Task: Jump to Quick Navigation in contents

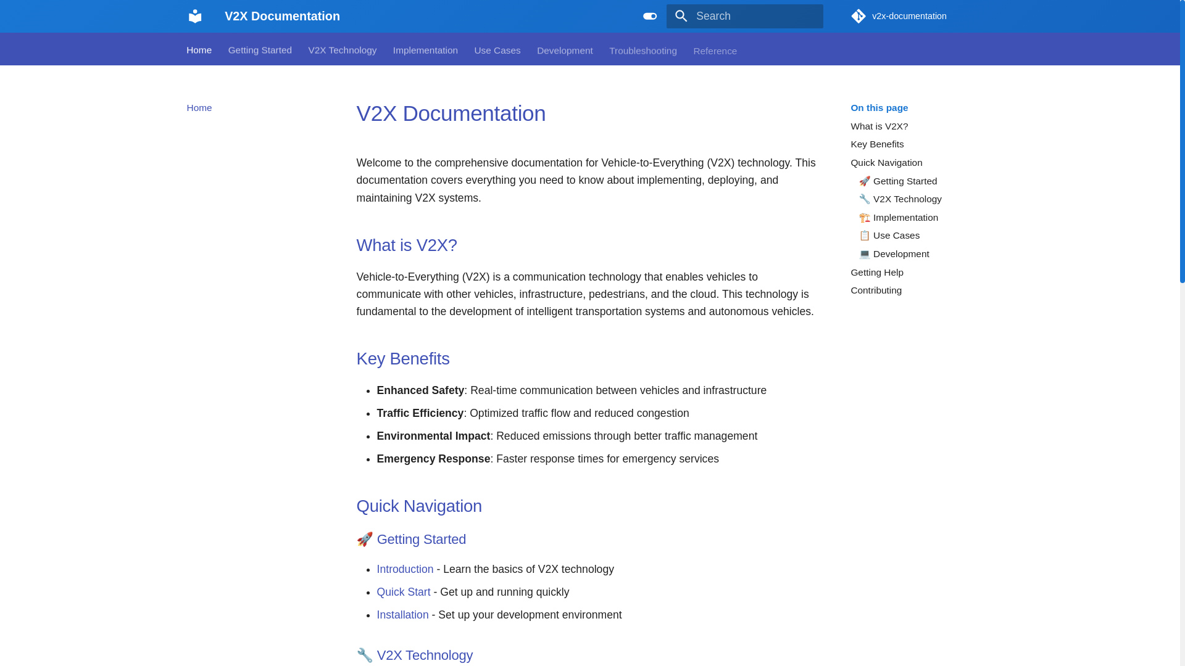Action: 886,163
